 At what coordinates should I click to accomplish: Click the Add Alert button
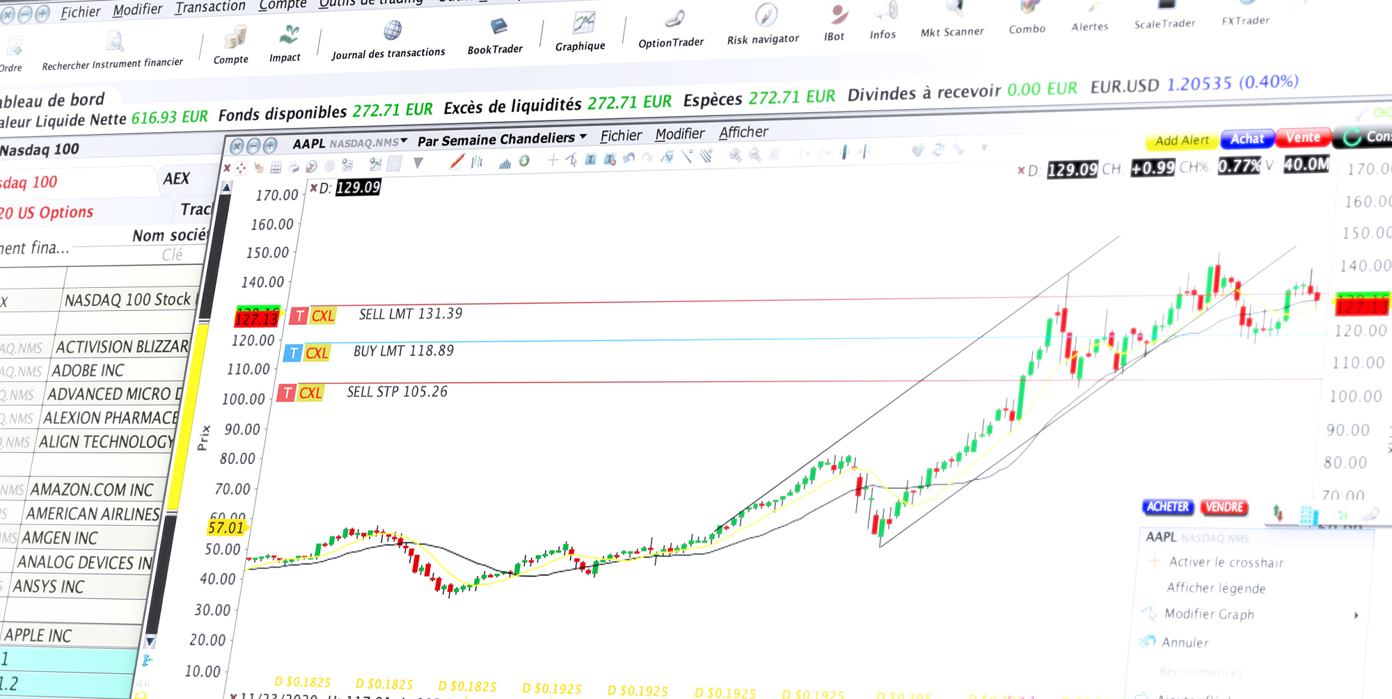[x=1182, y=141]
